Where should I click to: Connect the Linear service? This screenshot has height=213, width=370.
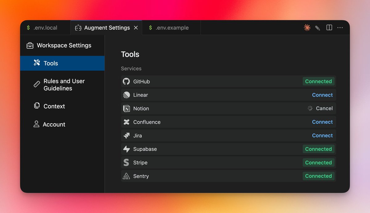pyautogui.click(x=322, y=95)
